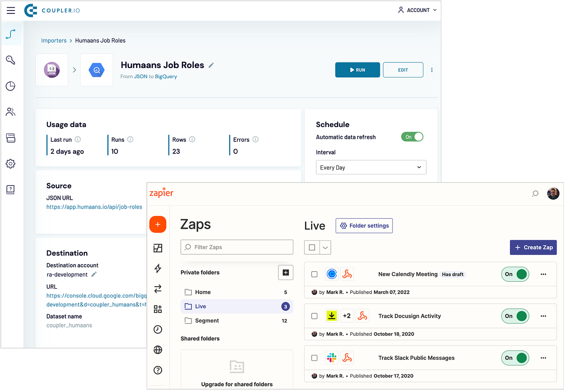Open the New Calendly Meeting zap

pos(408,274)
